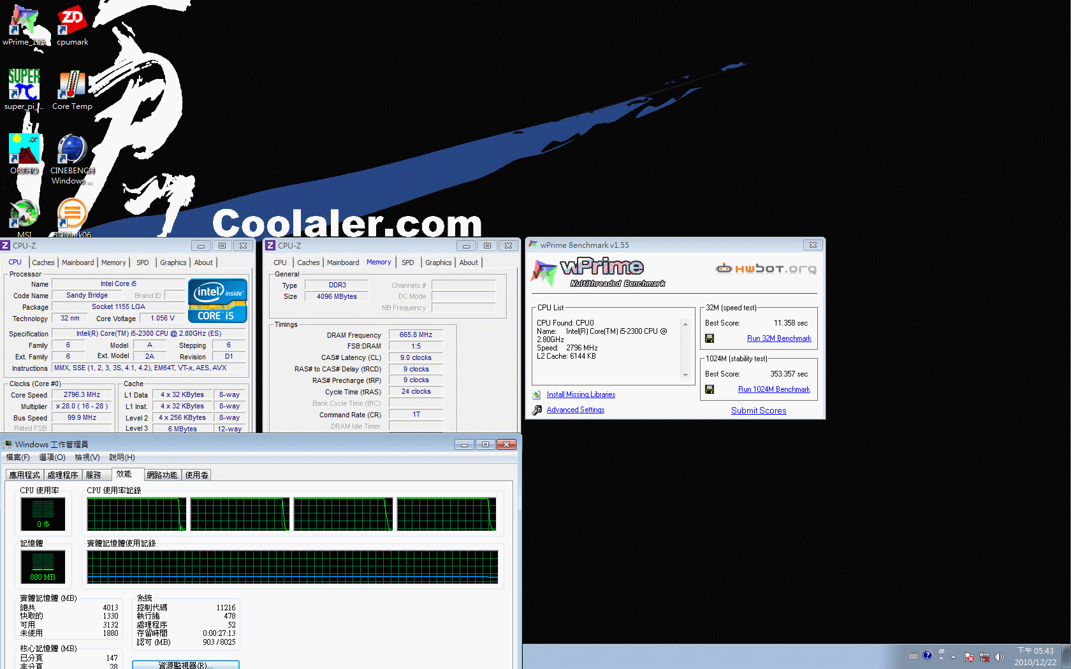Open the 3DMark06 desktop shortcut
The width and height of the screenshot is (1071, 669).
pyautogui.click(x=72, y=217)
